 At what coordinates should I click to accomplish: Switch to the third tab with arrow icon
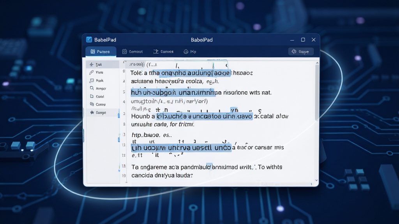tap(163, 52)
